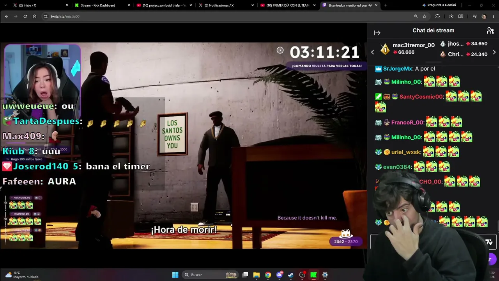Open SantyCosmic00 user card in chat
The image size is (499, 281).
421,96
